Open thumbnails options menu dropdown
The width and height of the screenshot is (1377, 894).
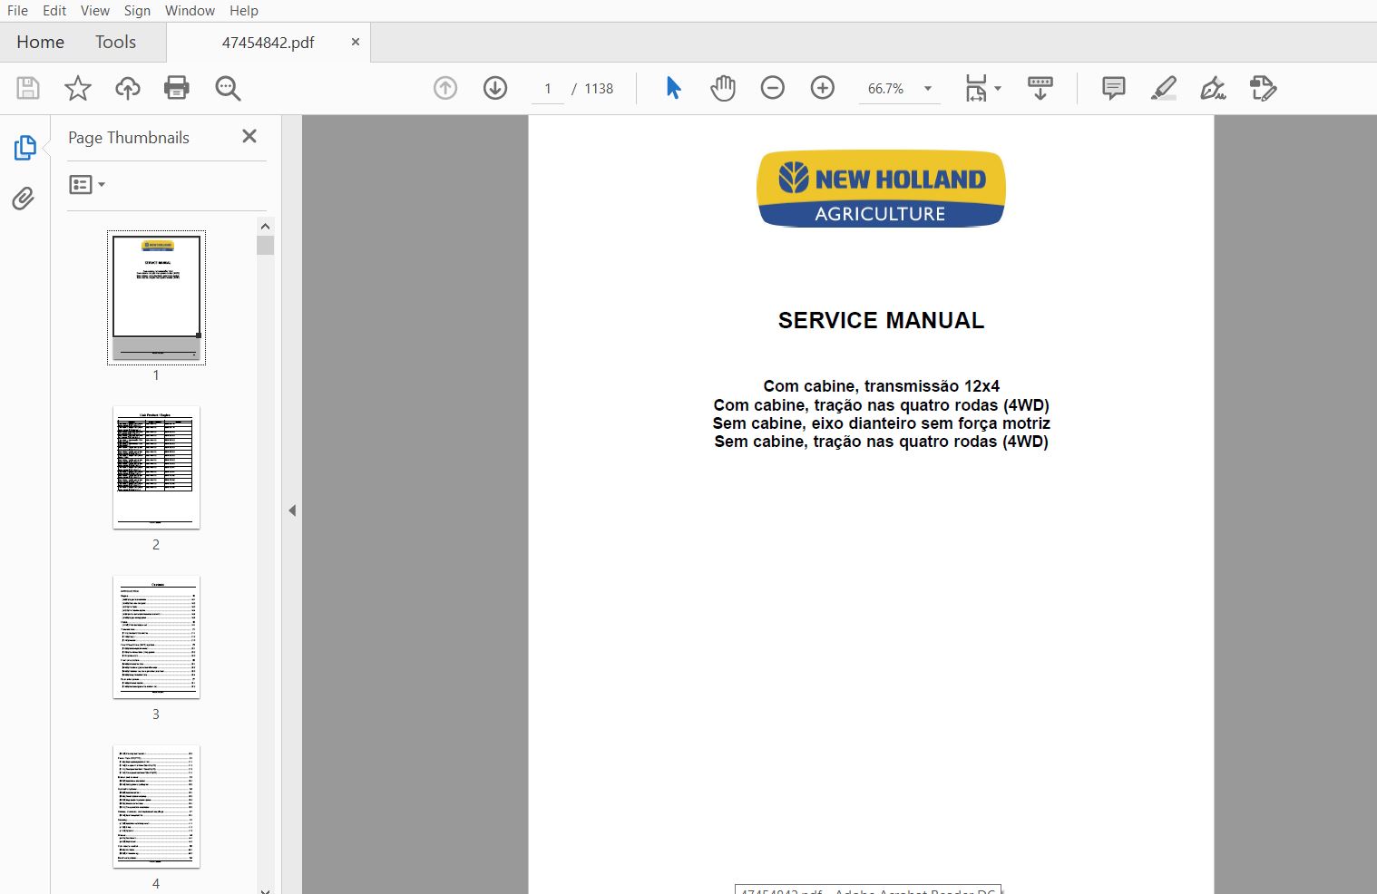[88, 185]
